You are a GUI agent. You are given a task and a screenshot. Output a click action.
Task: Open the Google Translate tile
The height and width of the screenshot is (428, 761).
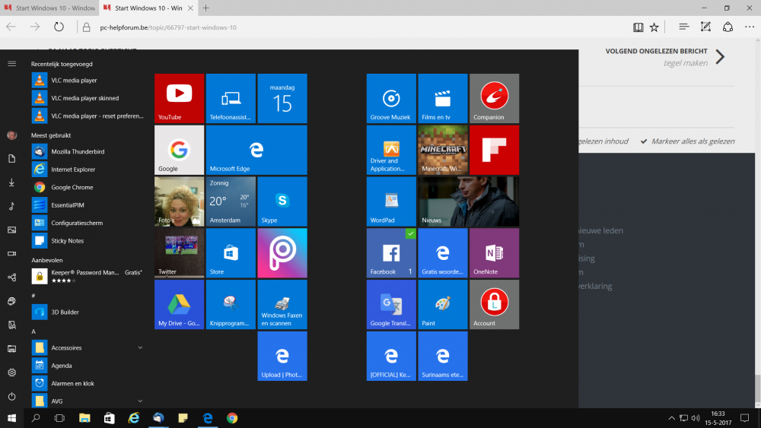[391, 304]
